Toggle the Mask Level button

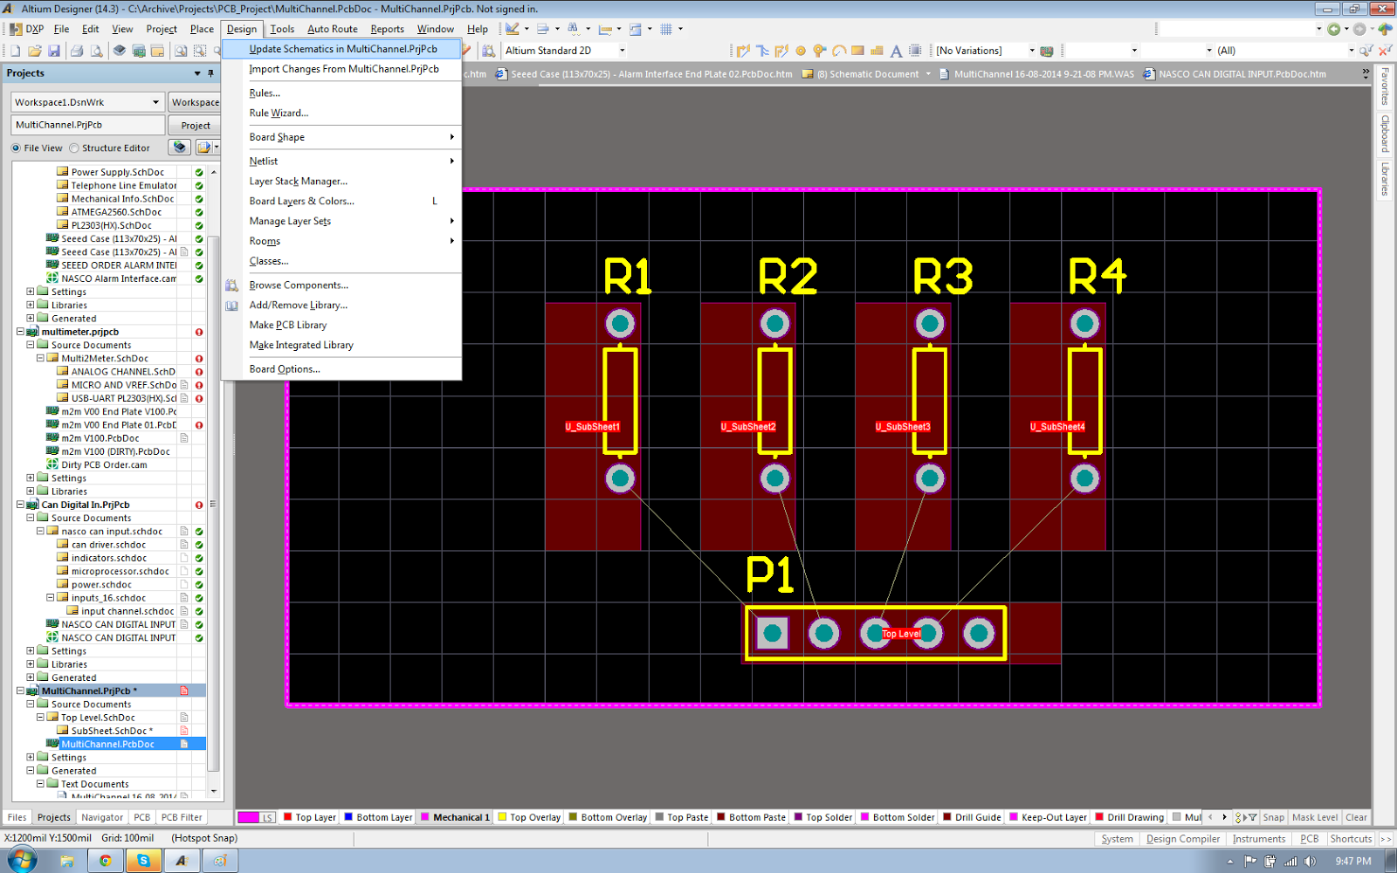pyautogui.click(x=1314, y=817)
